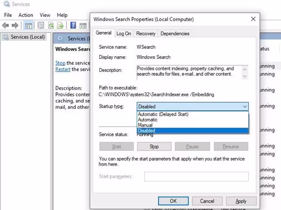Click the Stop the service link
The image size is (281, 210).
pyautogui.click(x=60, y=63)
